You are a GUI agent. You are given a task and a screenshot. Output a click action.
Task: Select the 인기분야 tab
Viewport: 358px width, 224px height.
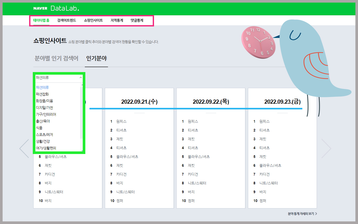point(97,58)
